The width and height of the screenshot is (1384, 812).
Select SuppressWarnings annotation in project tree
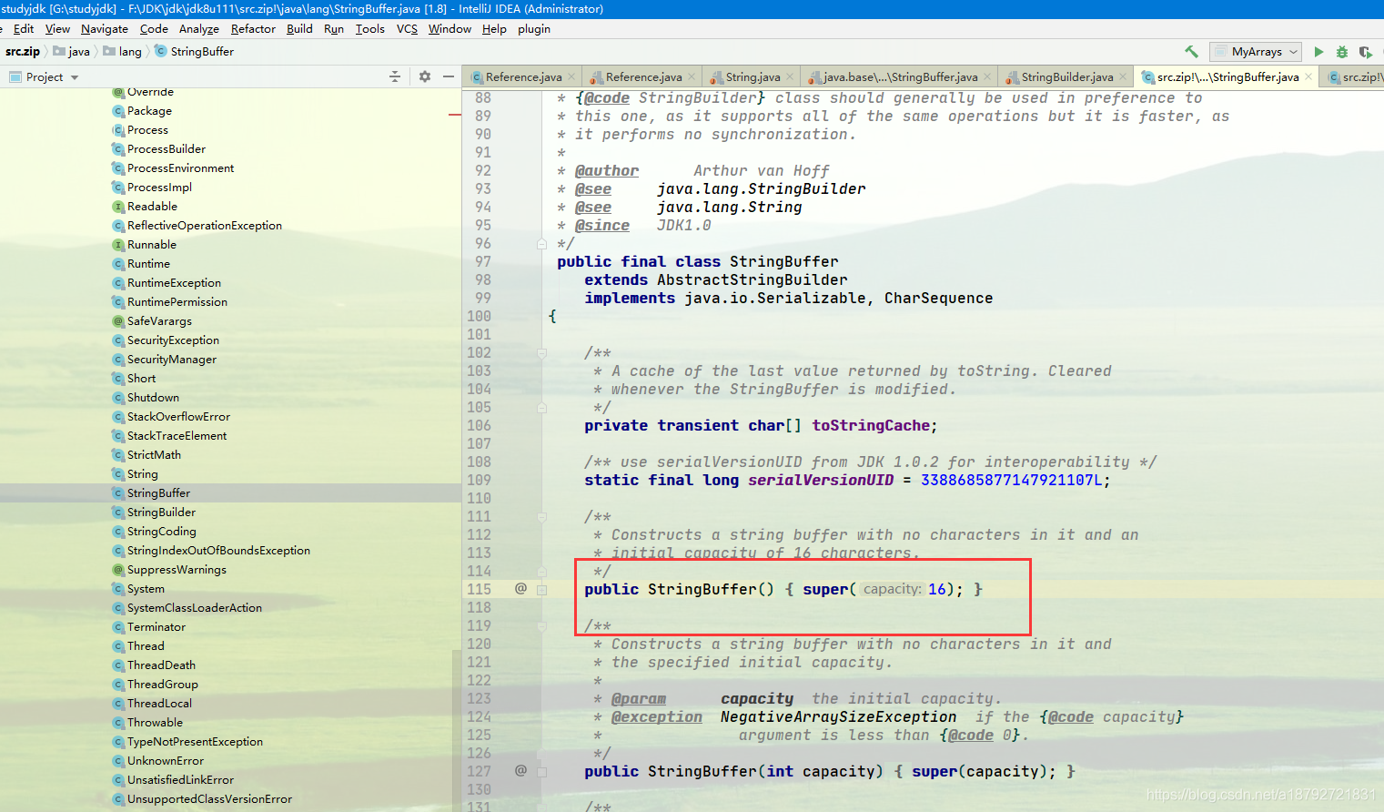pos(177,570)
